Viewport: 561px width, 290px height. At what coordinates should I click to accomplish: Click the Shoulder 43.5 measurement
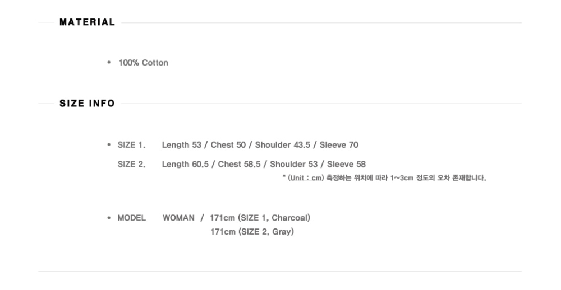tap(283, 145)
